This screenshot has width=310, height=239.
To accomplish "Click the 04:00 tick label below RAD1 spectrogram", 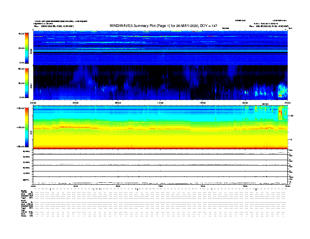I will pos(76,103).
